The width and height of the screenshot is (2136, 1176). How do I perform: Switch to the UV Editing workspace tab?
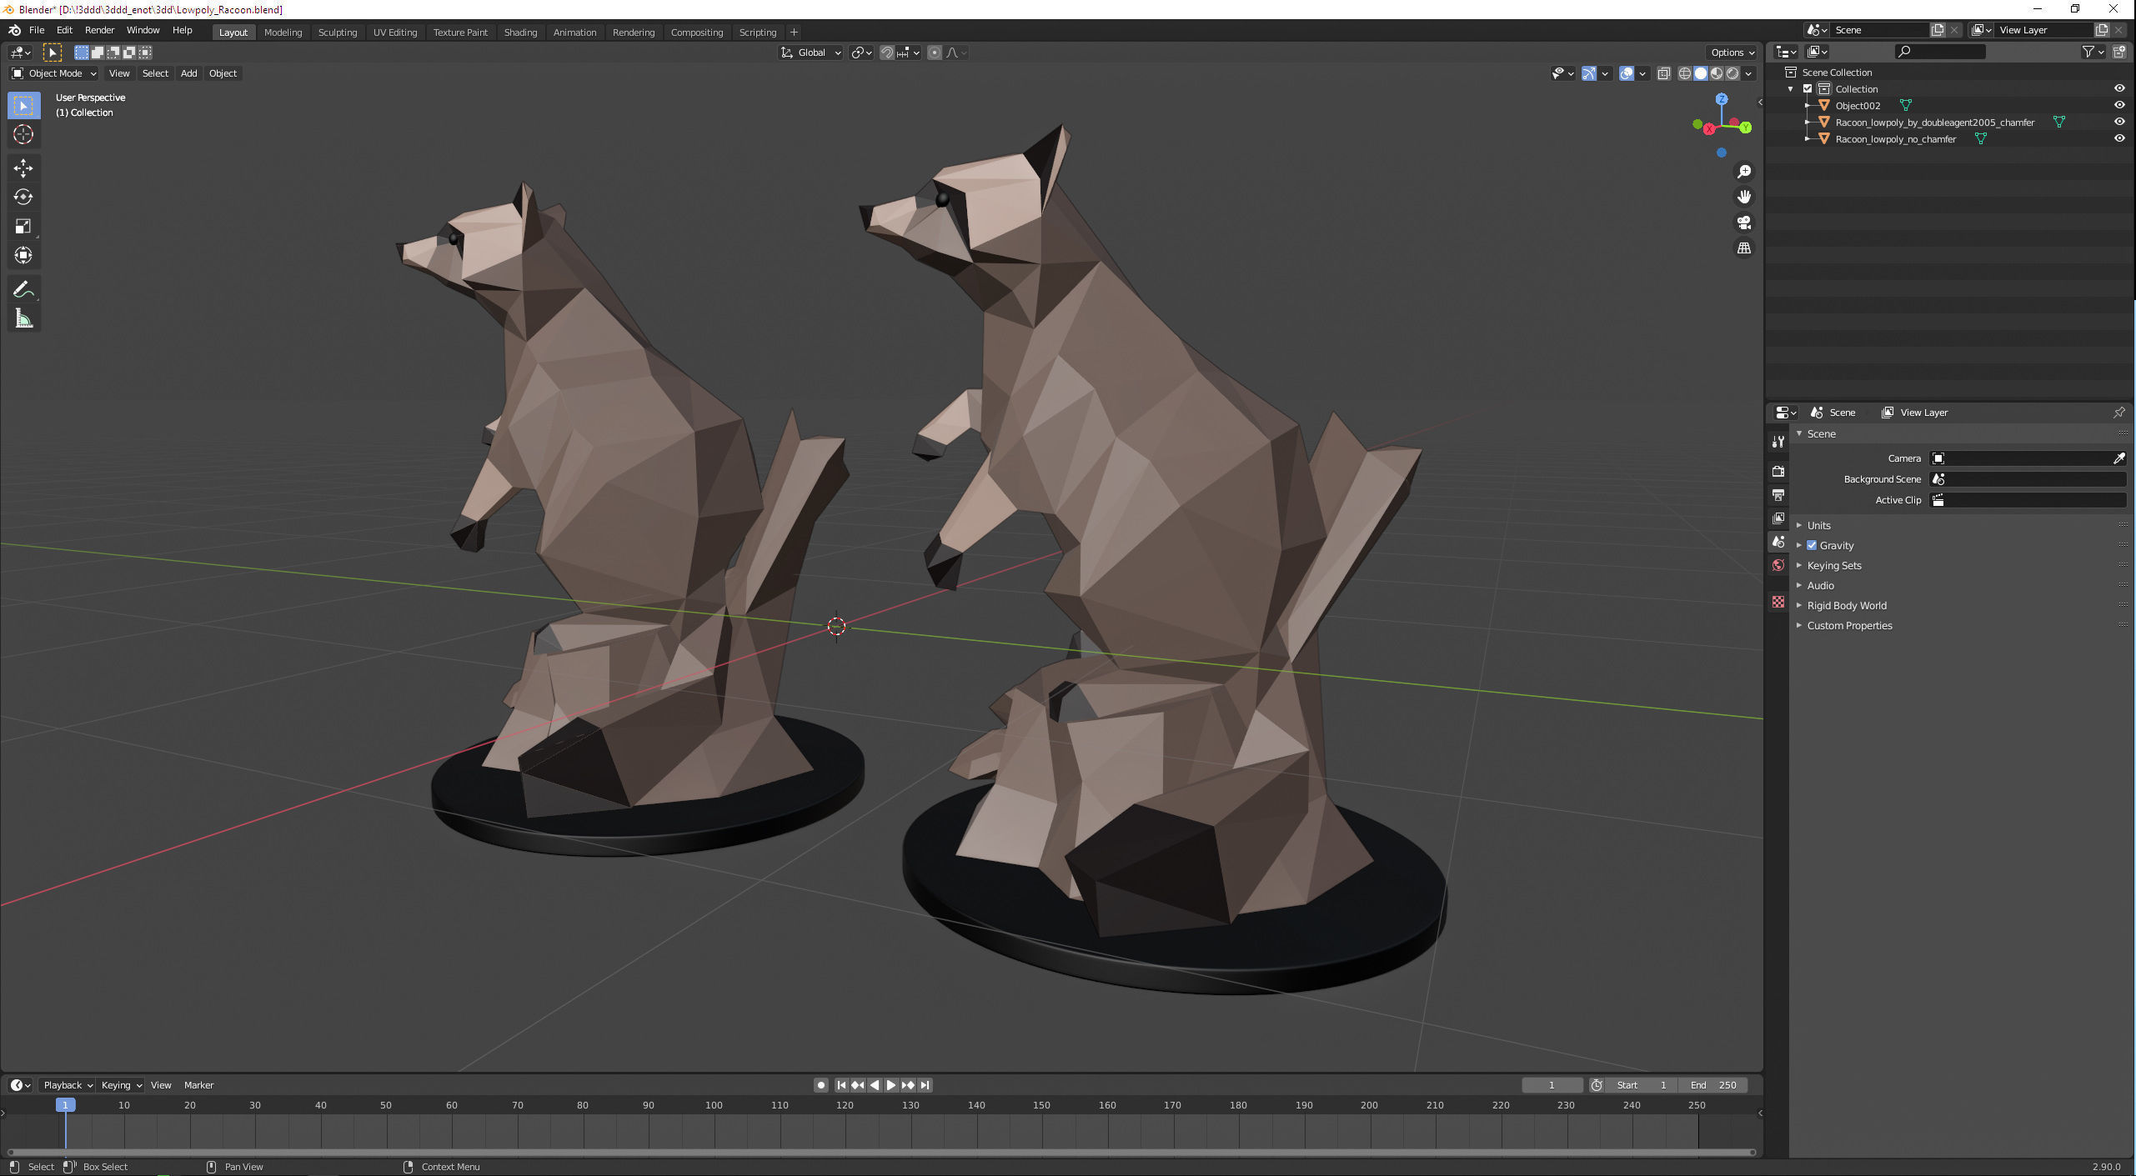[x=395, y=33]
